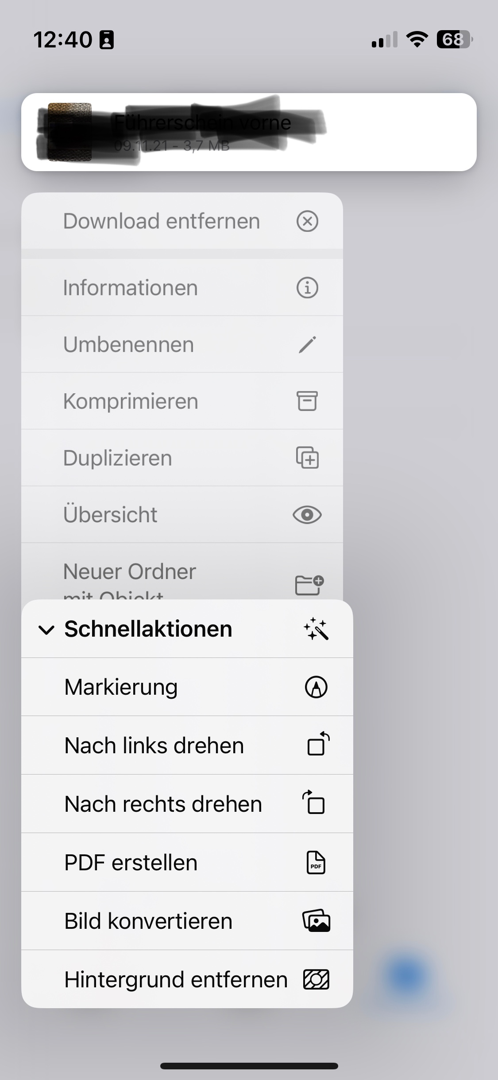The image size is (498, 1080).
Task: Collapse the Schnellaktionen submenu header
Action: coord(148,629)
